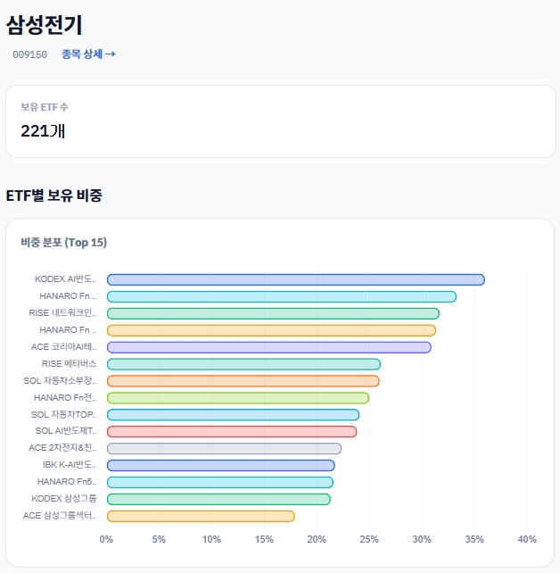Select the ACE 2차전지&친.. gray bar
The width and height of the screenshot is (560, 573).
(x=224, y=448)
